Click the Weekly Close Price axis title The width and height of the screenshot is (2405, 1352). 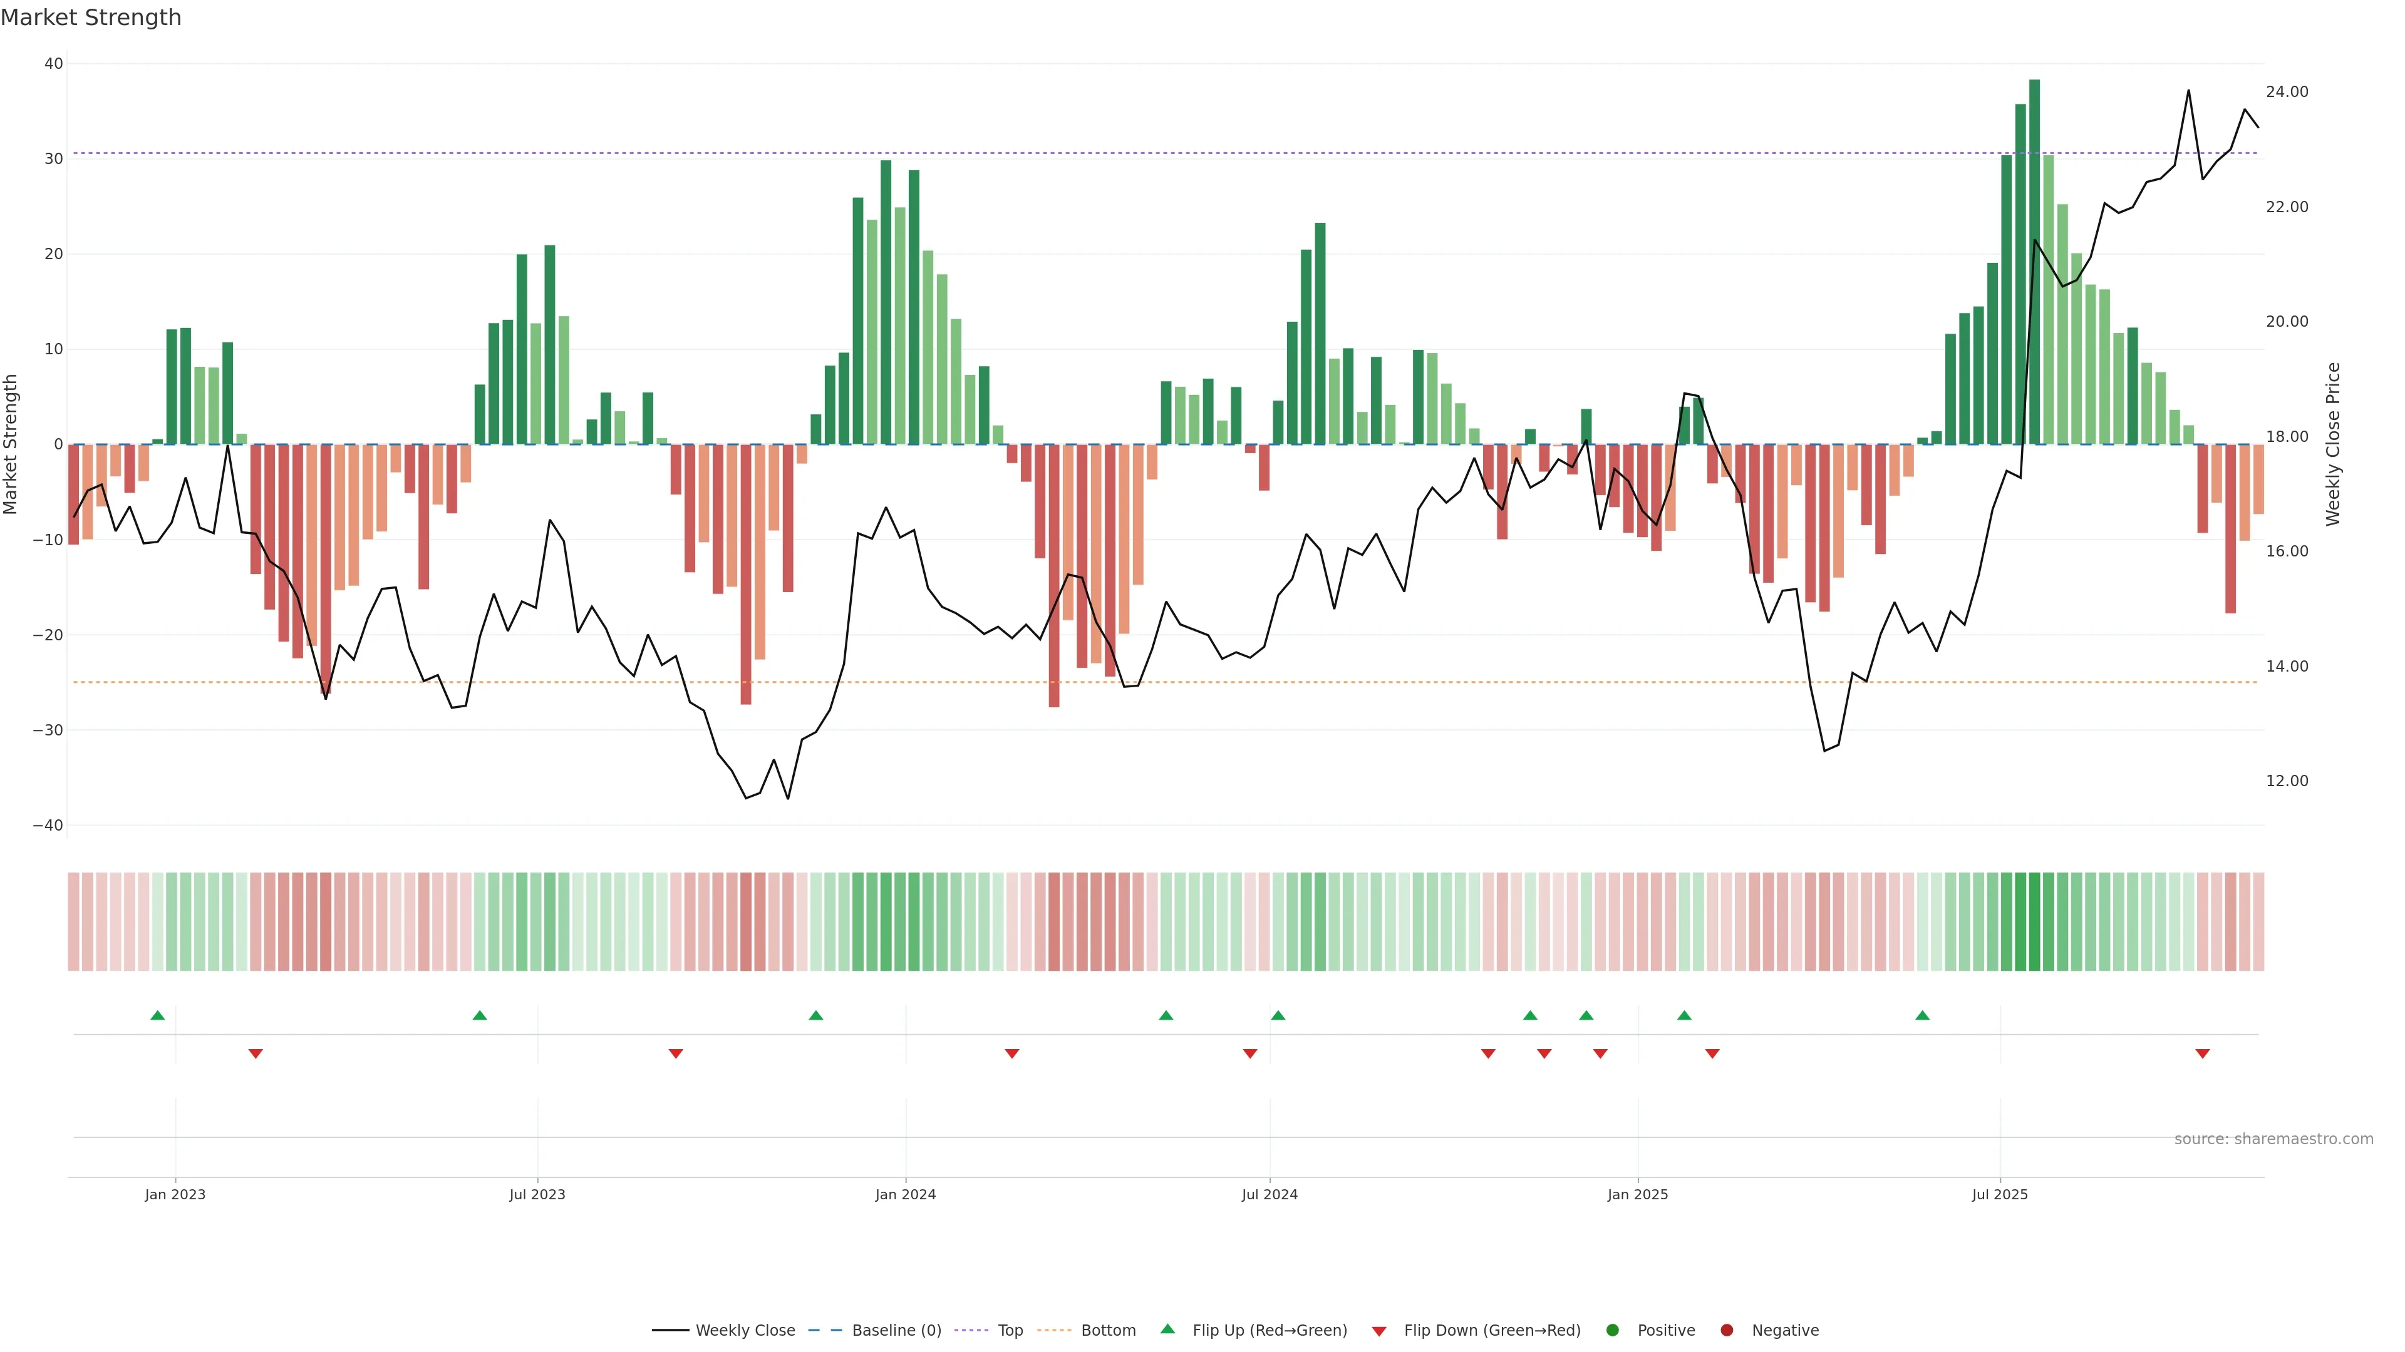pos(2333,444)
